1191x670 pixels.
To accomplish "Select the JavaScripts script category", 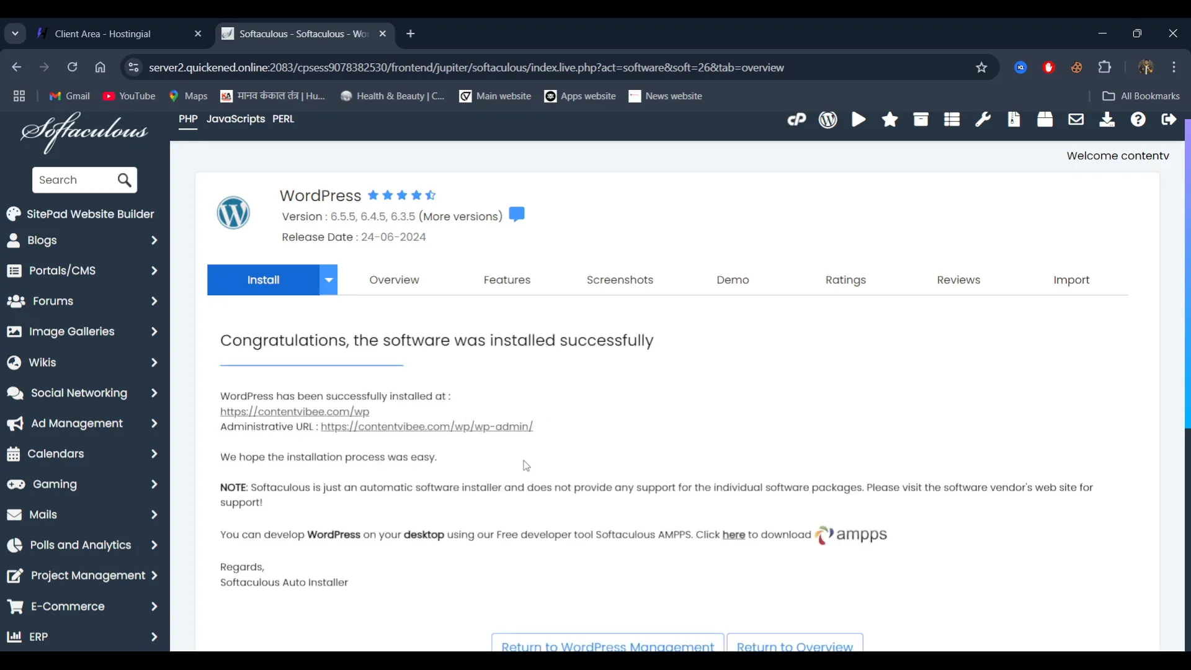I will [236, 119].
